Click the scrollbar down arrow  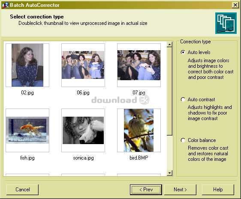click(x=169, y=173)
